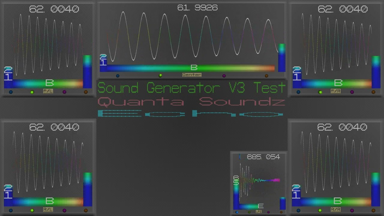Click the rainbow note bar in R/L panel

coord(47,201)
